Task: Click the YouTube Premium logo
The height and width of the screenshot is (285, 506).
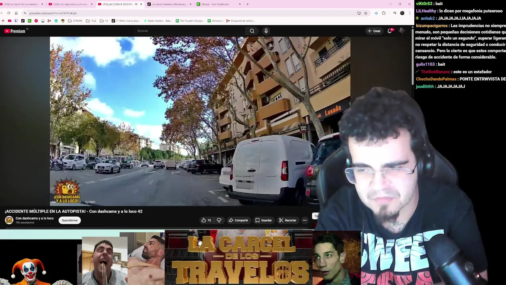Action: coord(15,31)
